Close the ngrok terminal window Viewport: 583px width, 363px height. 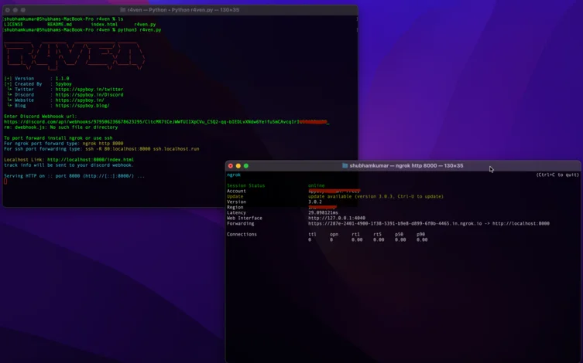[231, 166]
